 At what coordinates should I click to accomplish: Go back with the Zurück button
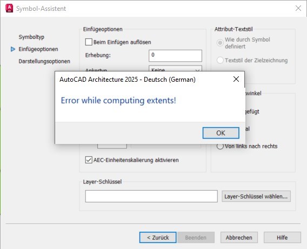158,238
